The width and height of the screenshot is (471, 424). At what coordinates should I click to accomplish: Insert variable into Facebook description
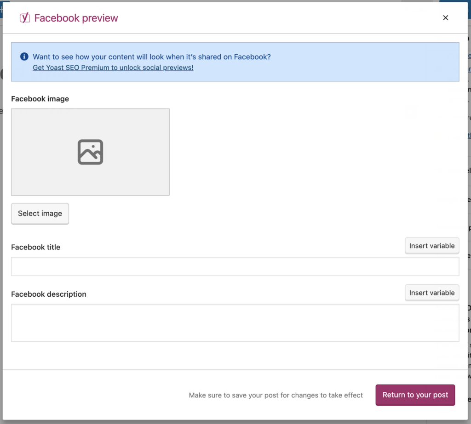tap(431, 293)
